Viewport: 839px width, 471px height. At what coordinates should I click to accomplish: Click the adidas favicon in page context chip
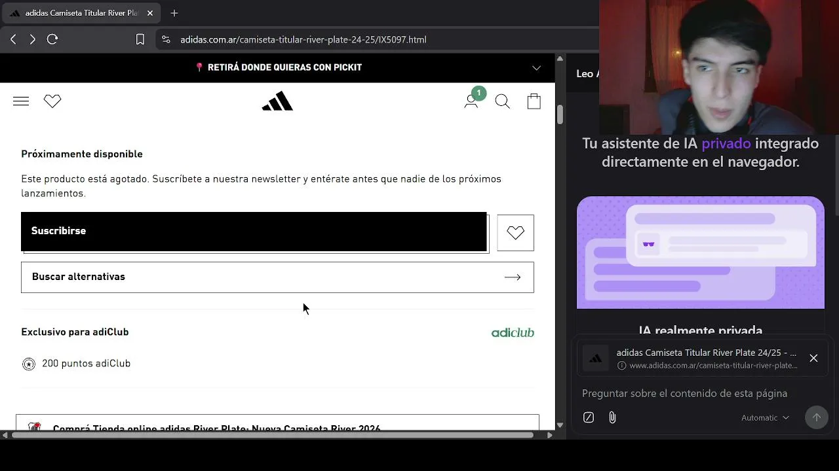(x=596, y=358)
